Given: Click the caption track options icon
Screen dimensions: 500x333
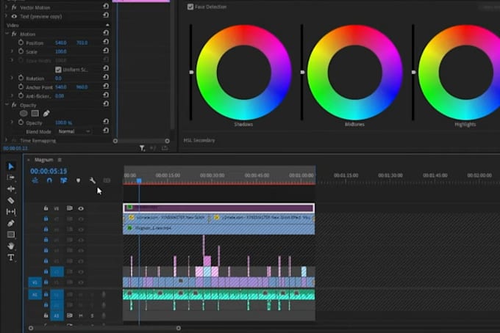Looking at the screenshot, I should (107, 180).
